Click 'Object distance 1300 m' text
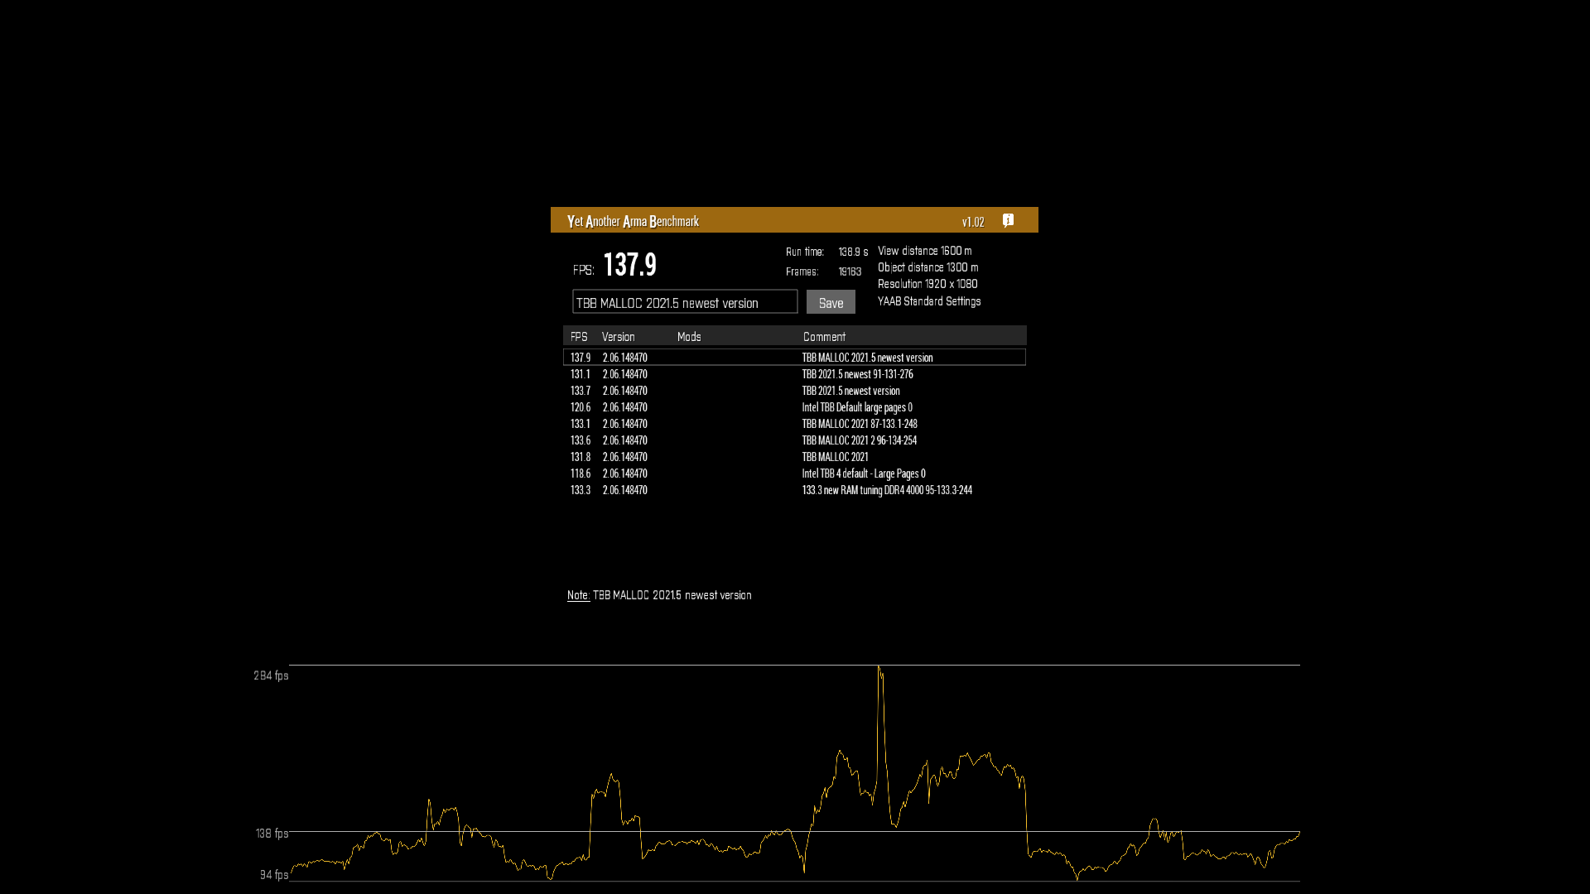1590x894 pixels. pyautogui.click(x=928, y=267)
